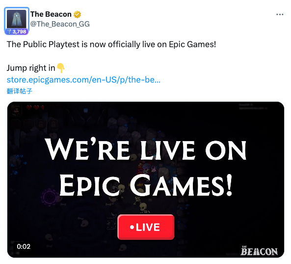Click the trophy 3,798 score badge

tap(17, 31)
